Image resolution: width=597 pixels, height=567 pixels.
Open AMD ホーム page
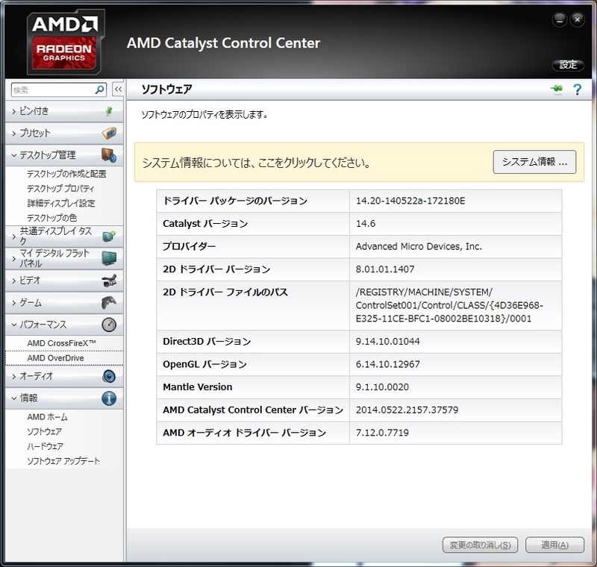click(47, 417)
